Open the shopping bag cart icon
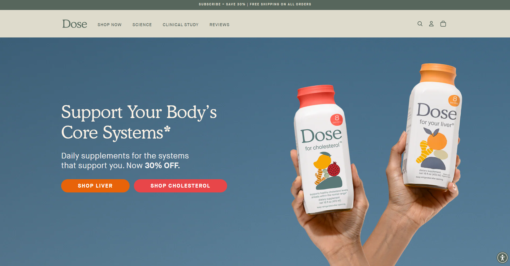This screenshot has height=266, width=510. click(443, 24)
